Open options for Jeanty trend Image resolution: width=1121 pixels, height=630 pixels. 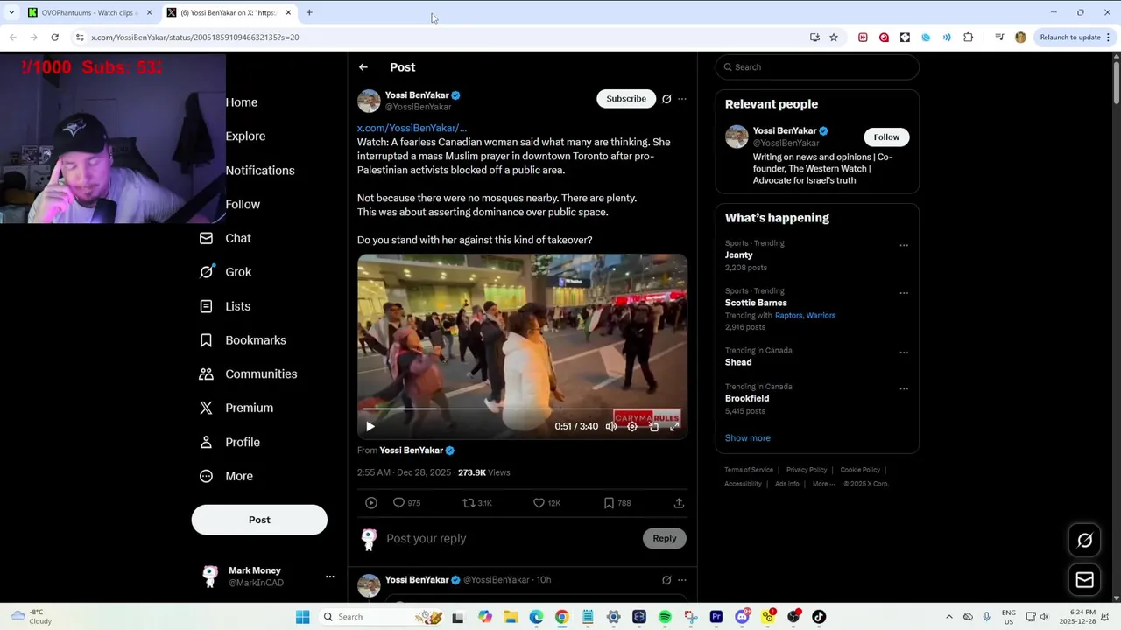coord(904,245)
